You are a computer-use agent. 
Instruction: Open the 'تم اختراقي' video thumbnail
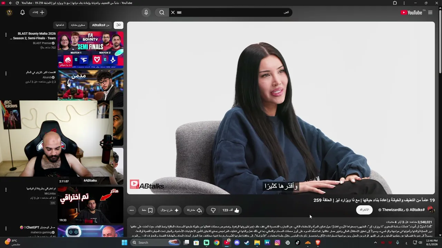(90, 205)
